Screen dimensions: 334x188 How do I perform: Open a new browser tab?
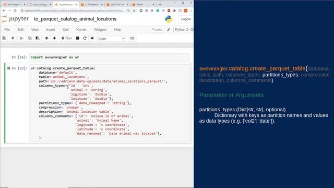pos(160,4)
